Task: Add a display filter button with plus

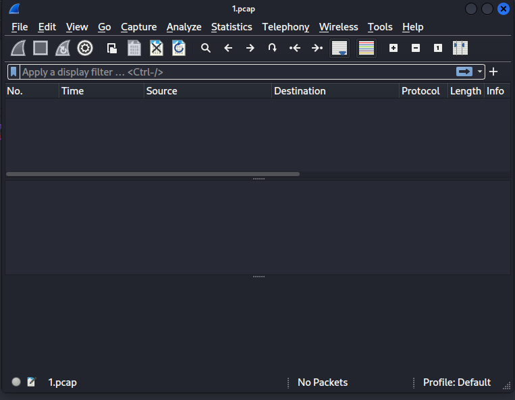Action: (493, 72)
